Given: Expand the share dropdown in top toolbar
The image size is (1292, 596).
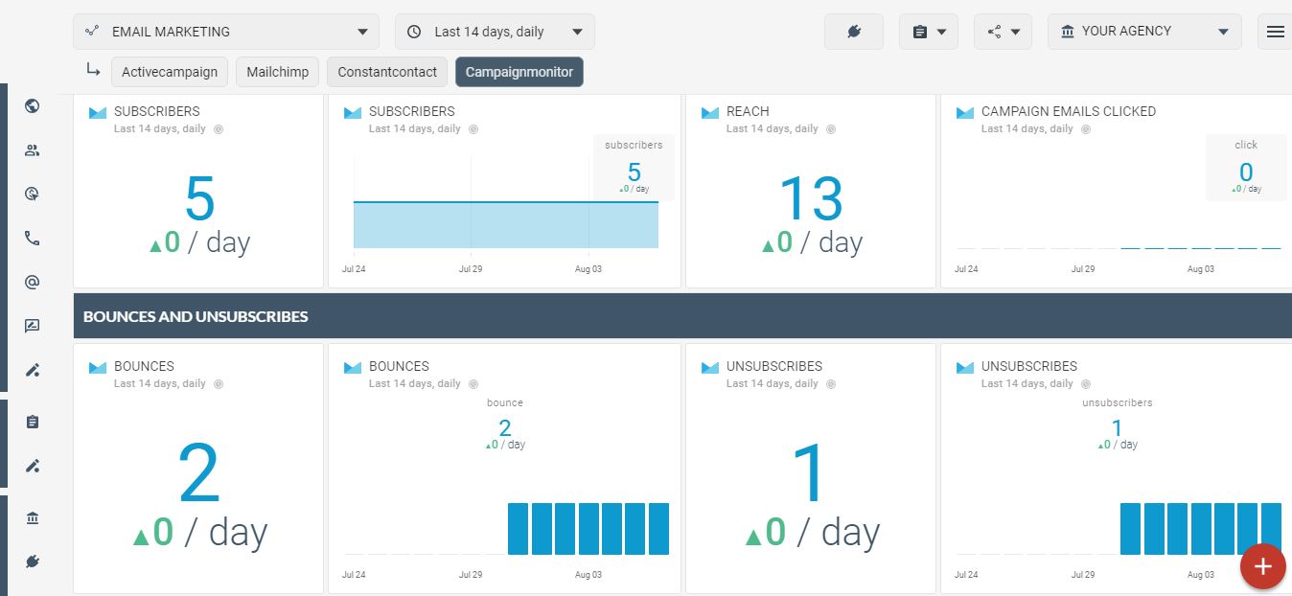Looking at the screenshot, I should point(1003,32).
